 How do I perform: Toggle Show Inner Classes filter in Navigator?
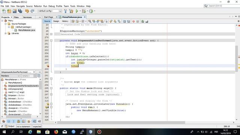[23, 121]
